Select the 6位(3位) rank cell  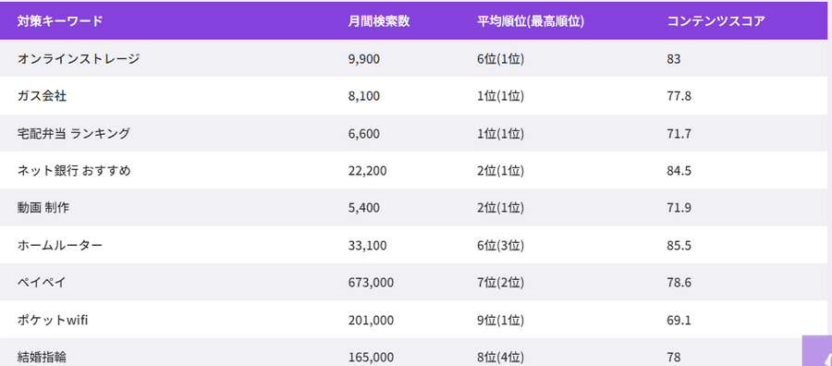click(500, 246)
